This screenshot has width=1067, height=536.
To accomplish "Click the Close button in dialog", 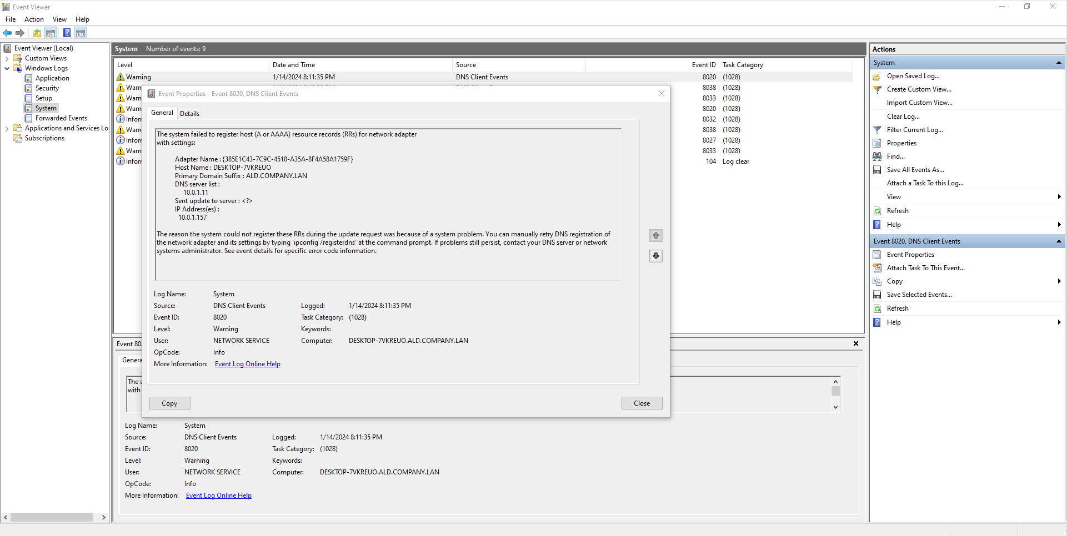I will point(642,403).
